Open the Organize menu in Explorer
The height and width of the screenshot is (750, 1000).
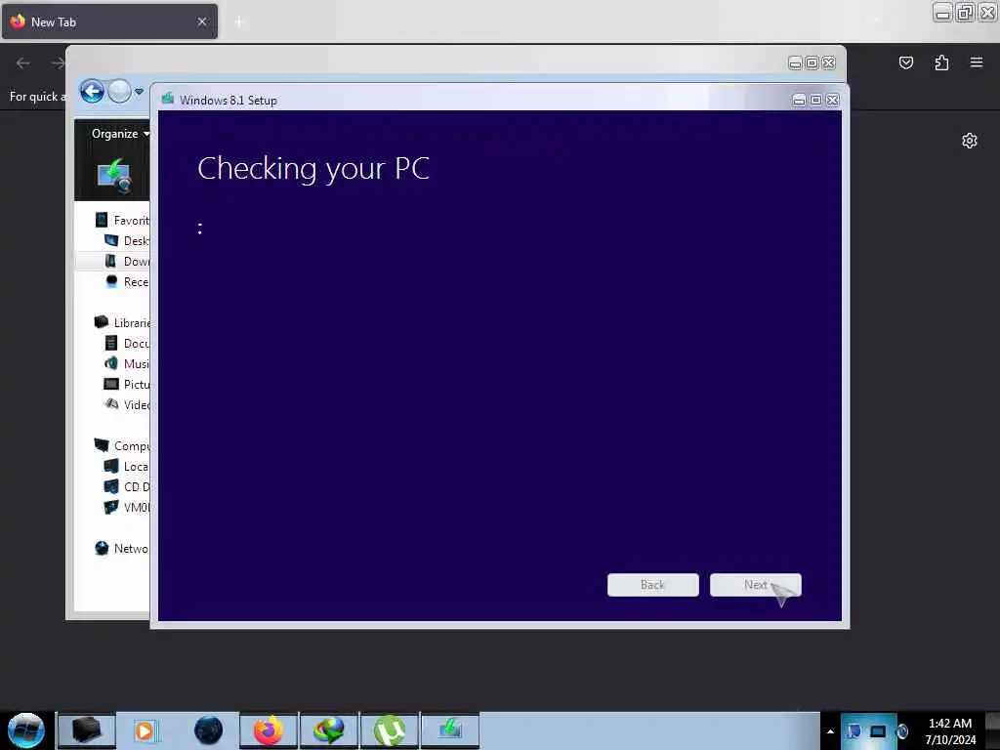pos(120,133)
